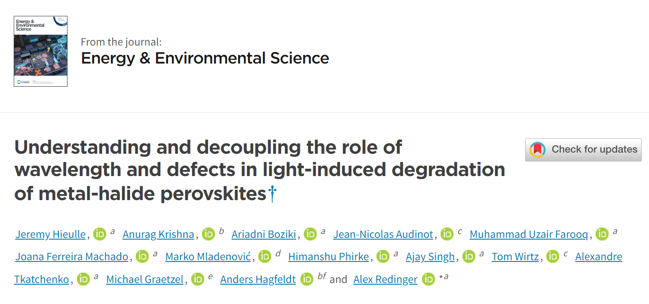Open Anders Hagfeldt's ORCID iD icon

(x=307, y=279)
